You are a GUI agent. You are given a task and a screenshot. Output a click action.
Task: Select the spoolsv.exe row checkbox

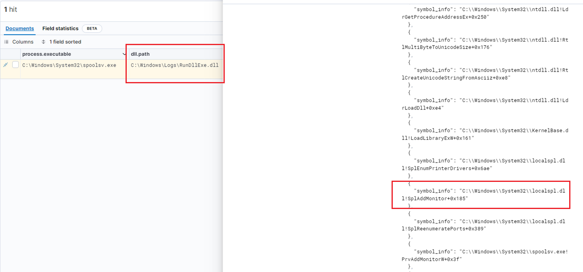tap(15, 65)
